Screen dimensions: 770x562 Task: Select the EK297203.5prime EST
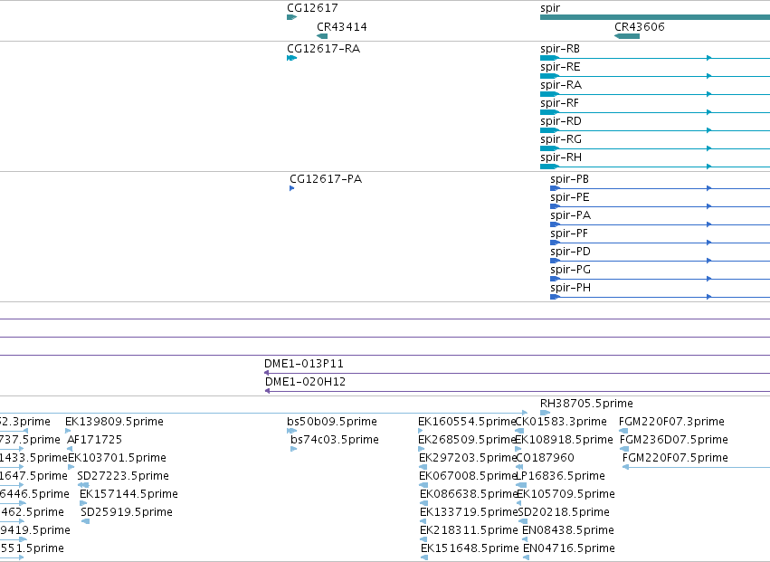423,467
